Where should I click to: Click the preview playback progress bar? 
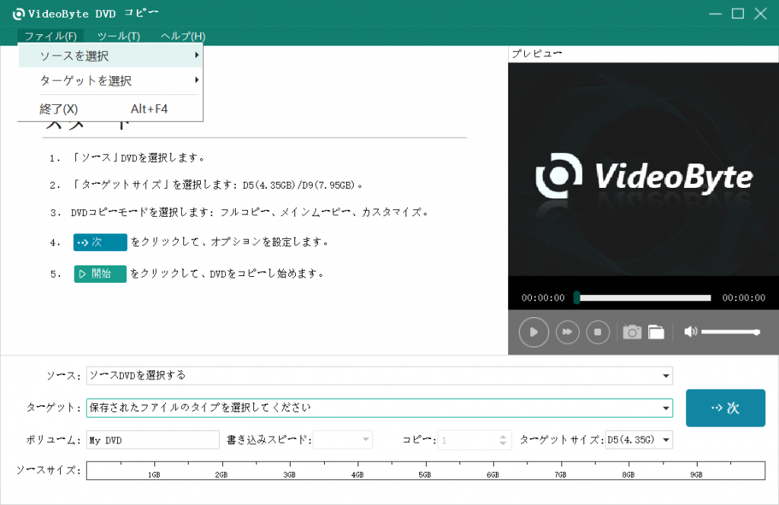coord(644,298)
